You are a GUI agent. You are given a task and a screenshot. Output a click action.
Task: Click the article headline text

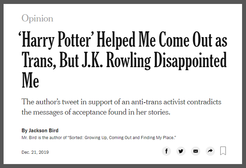(124, 61)
